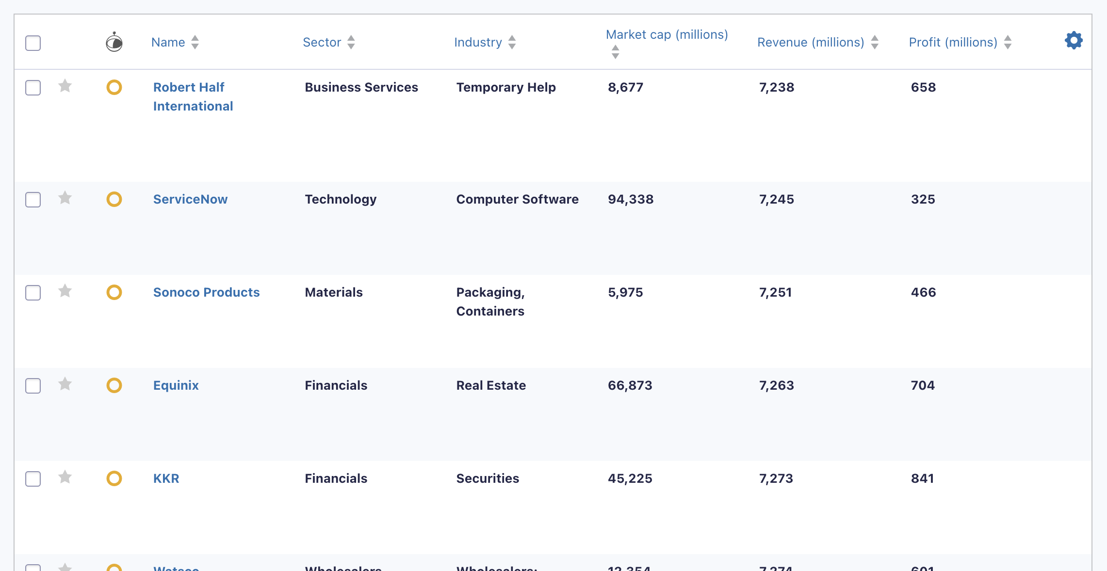Click the yellow status circle for KKR
Viewport: 1107px width, 571px height.
coord(114,478)
